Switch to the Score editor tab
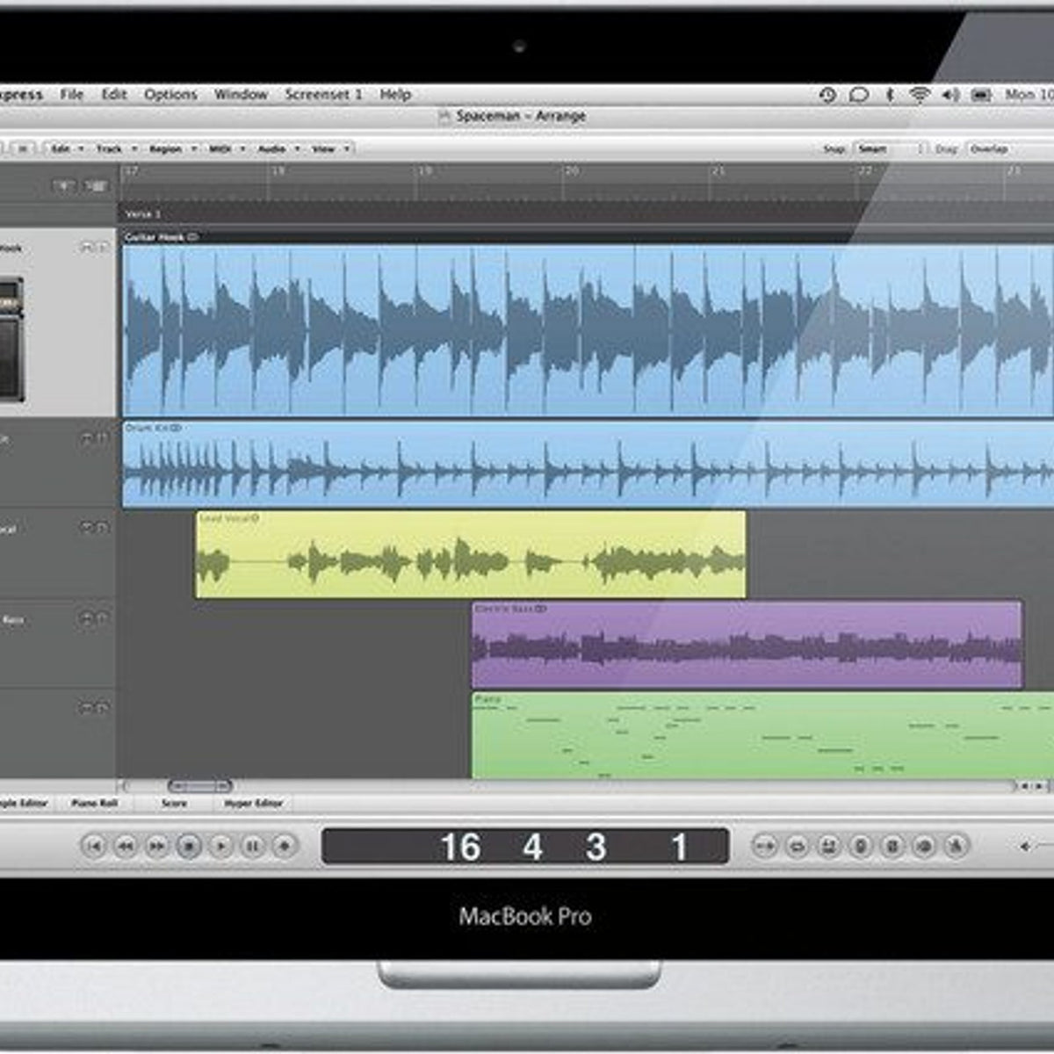1054x1054 pixels. pos(174,803)
